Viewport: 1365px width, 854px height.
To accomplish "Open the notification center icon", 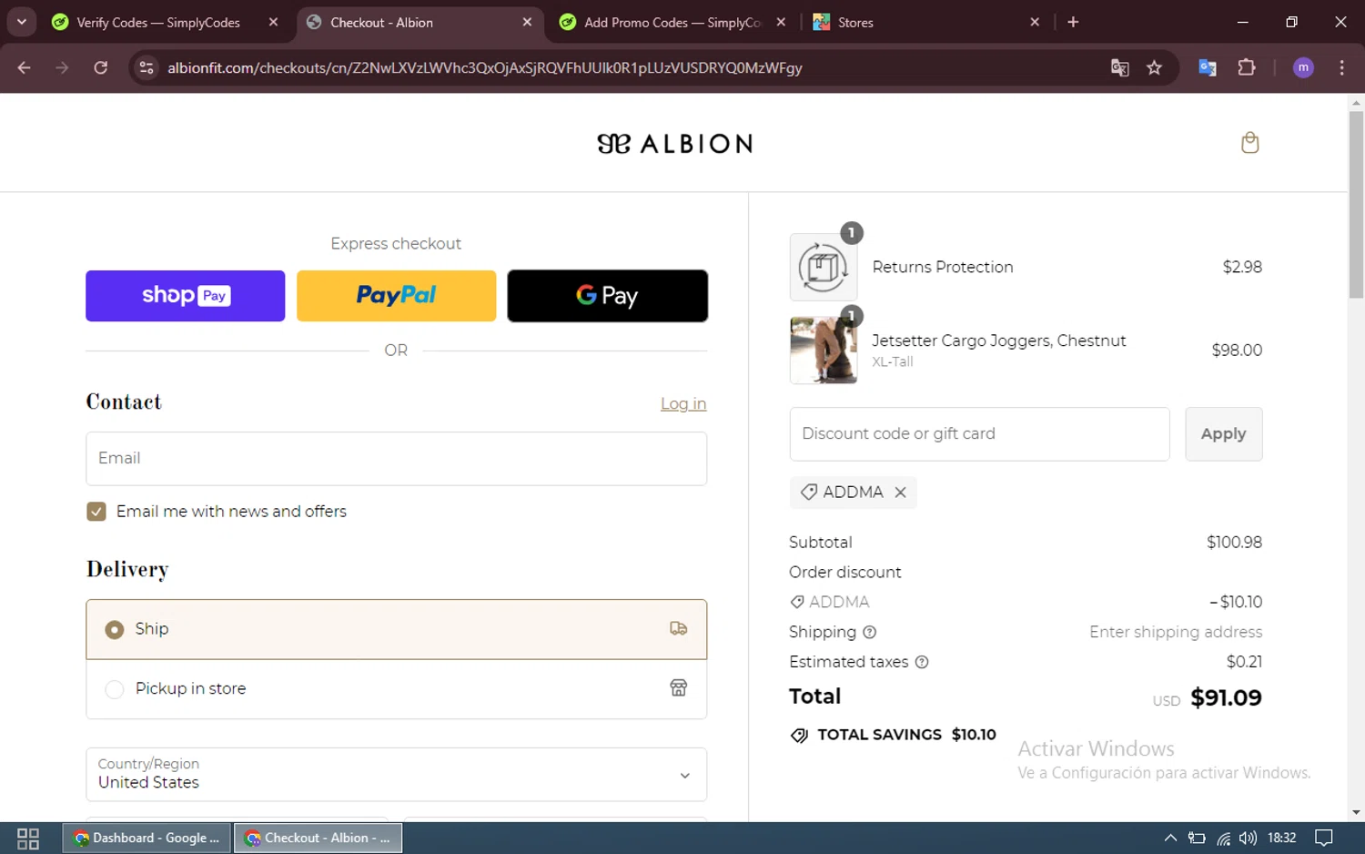I will pos(1324,839).
